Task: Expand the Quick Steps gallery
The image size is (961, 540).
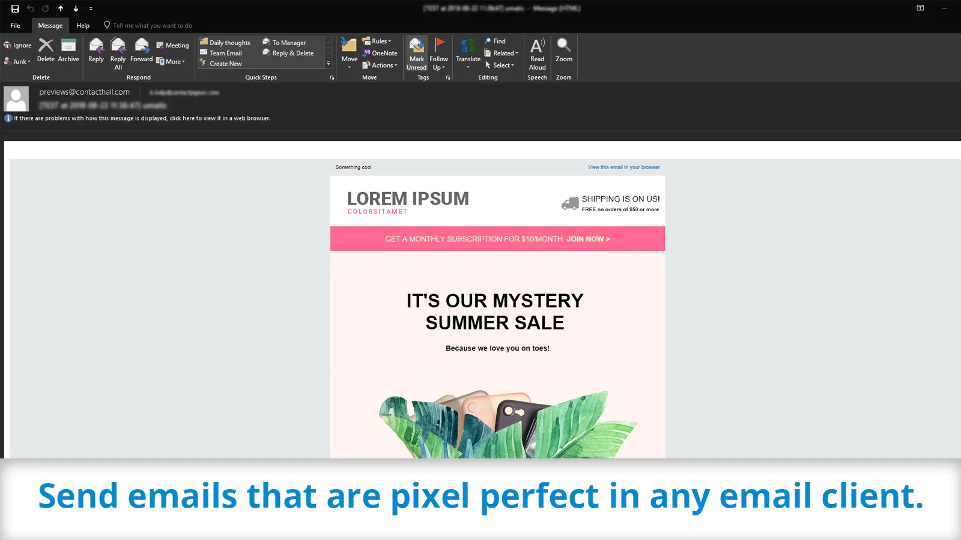Action: click(x=328, y=64)
